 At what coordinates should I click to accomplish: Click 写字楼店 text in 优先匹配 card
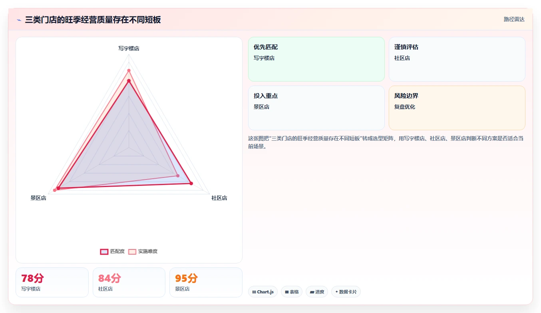pyautogui.click(x=264, y=58)
